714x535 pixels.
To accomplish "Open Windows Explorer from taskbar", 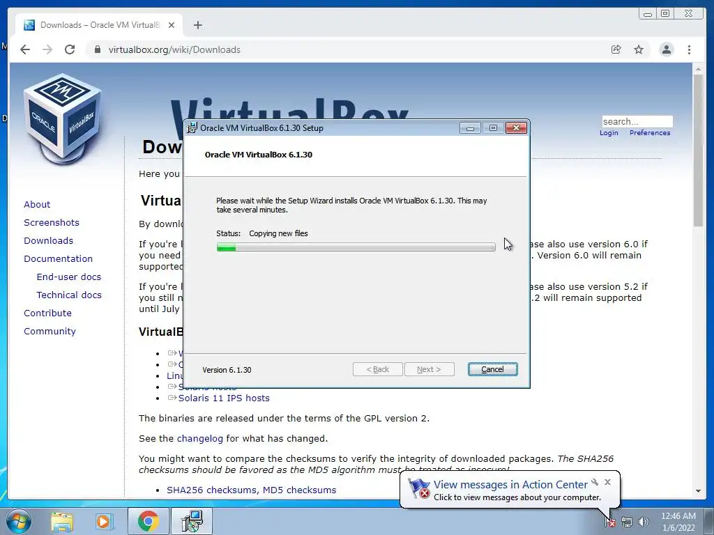I will point(62,521).
